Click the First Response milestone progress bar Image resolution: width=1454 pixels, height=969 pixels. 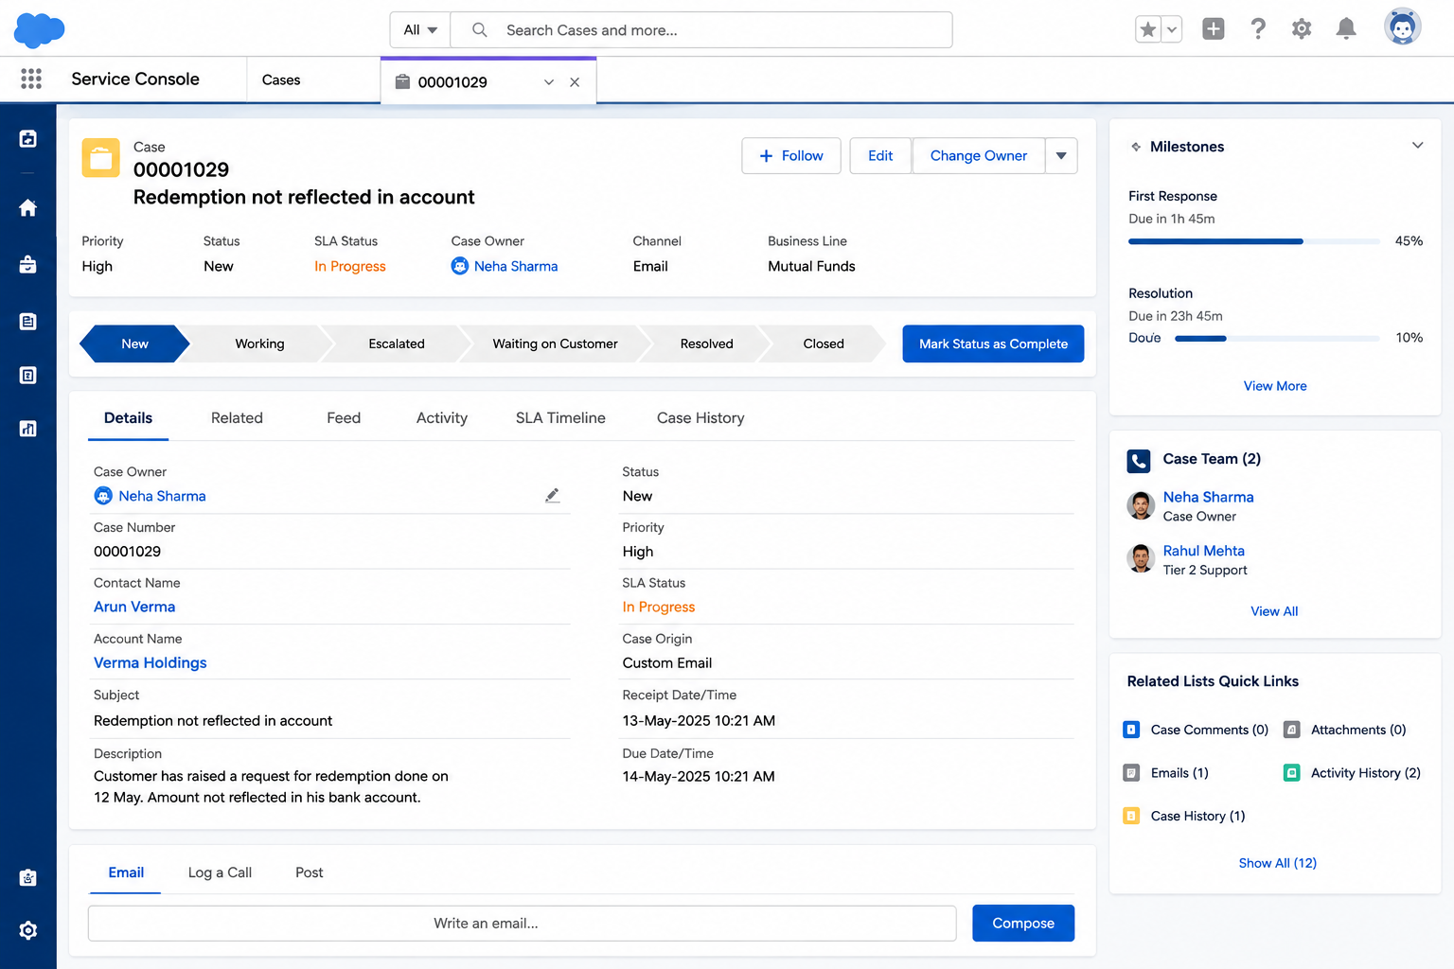pyautogui.click(x=1254, y=241)
